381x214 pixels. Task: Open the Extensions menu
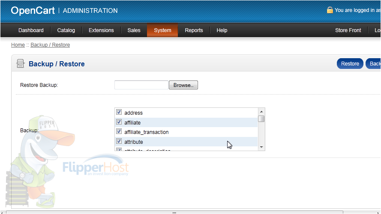coord(101,30)
